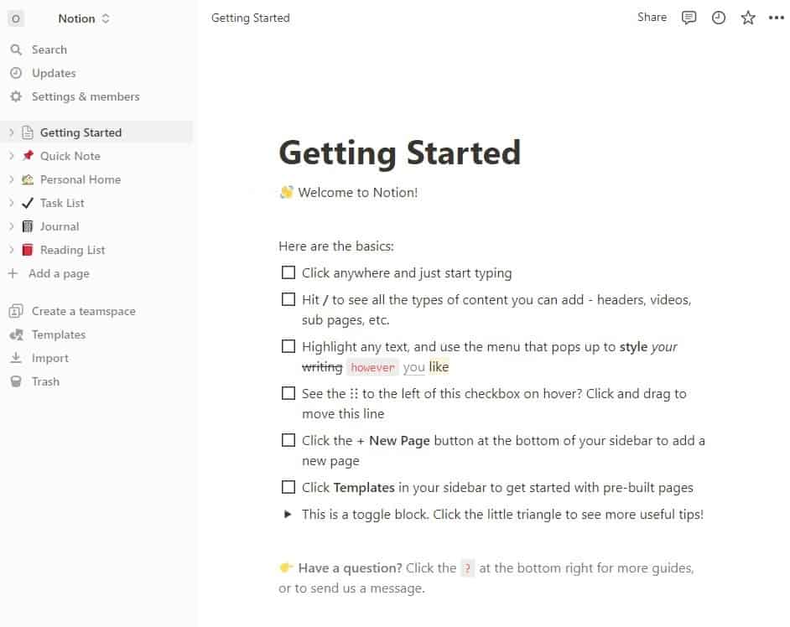Click the Settings & members gear icon
This screenshot has height=627, width=790.
point(16,96)
